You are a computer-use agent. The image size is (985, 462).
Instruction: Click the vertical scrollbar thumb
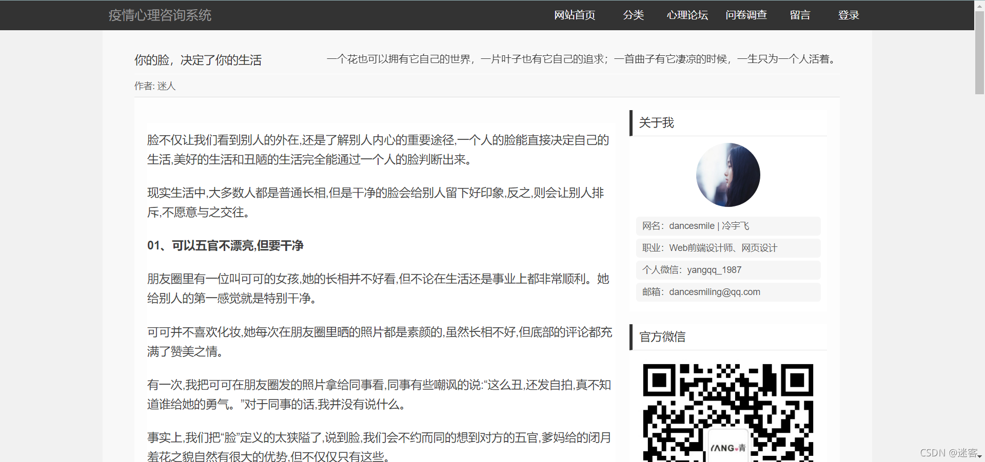pos(979,51)
